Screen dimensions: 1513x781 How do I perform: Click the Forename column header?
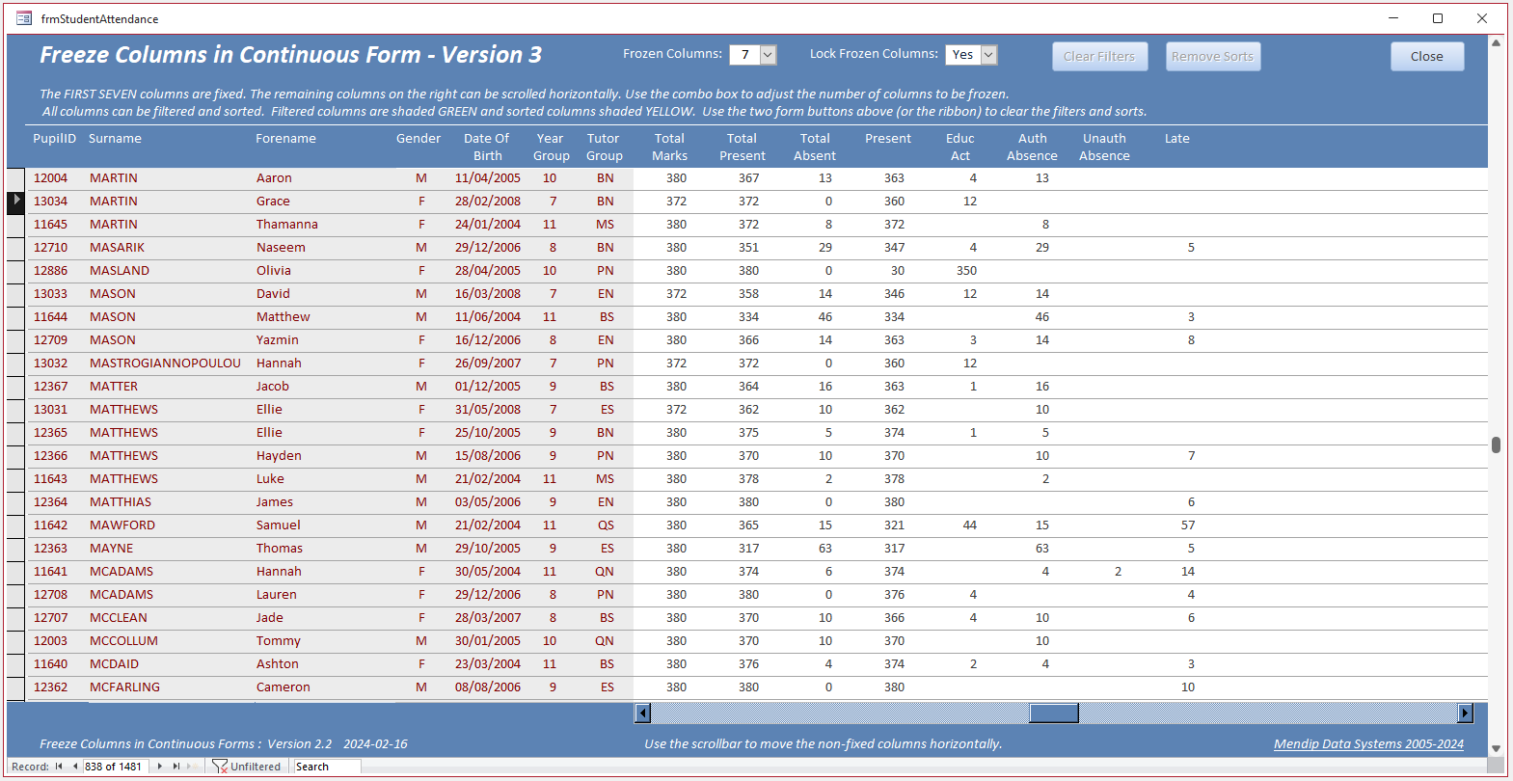tap(285, 139)
